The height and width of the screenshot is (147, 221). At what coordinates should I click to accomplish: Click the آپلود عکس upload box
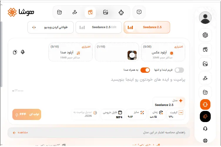click(163, 52)
